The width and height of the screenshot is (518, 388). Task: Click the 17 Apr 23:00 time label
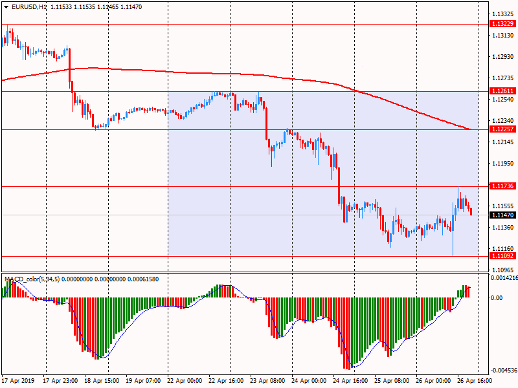pos(60,381)
